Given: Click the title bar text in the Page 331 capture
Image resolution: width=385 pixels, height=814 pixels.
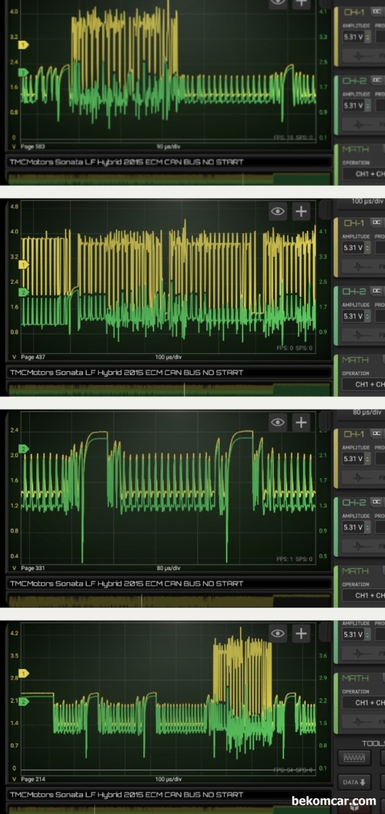Looking at the screenshot, I should 127,583.
